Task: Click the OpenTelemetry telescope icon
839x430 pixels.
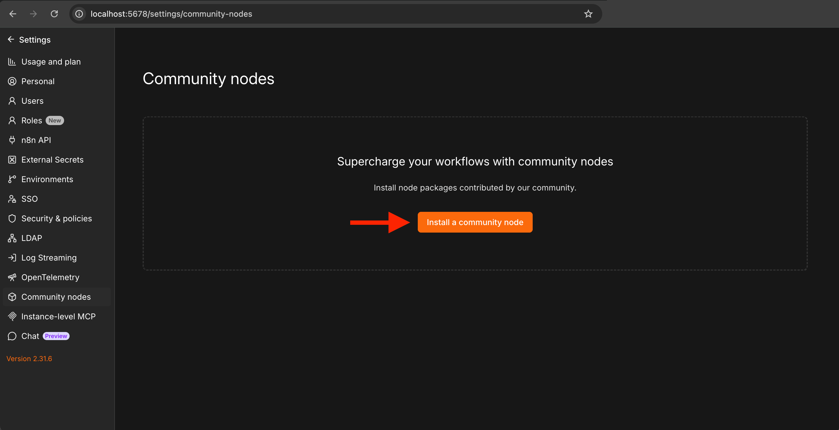Action: [x=12, y=277]
